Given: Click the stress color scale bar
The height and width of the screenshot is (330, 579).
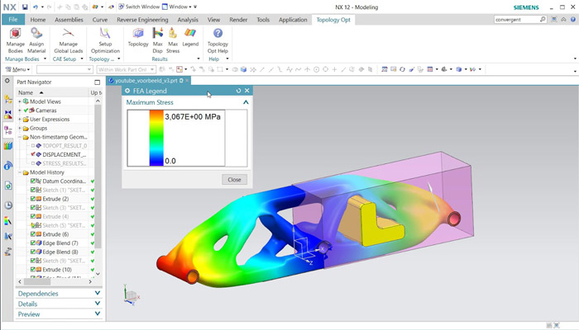Looking at the screenshot, I should click(x=156, y=138).
